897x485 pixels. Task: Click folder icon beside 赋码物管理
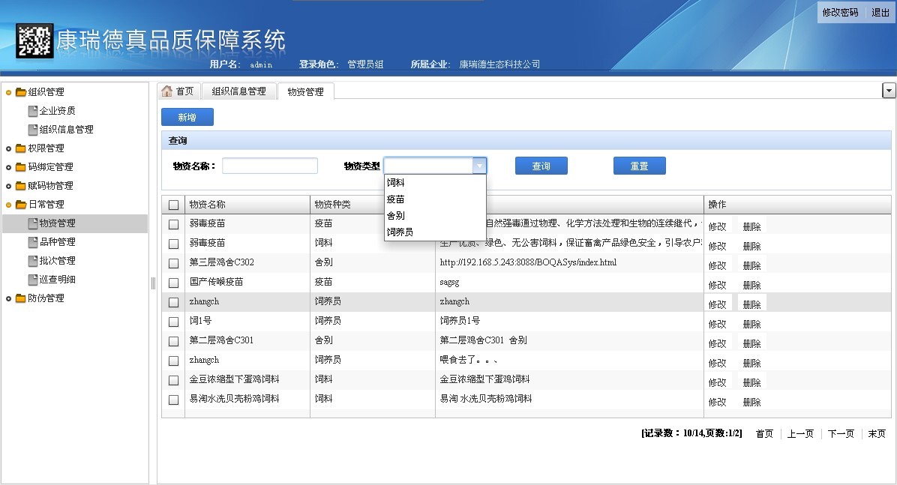[21, 186]
